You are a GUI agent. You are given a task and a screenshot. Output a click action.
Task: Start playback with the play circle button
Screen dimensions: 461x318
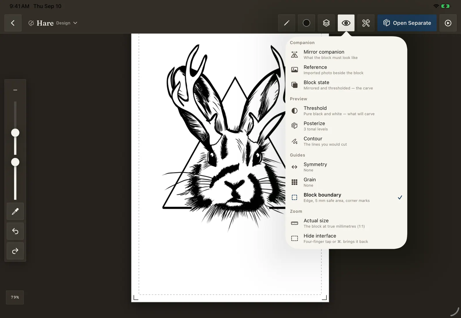click(x=448, y=23)
